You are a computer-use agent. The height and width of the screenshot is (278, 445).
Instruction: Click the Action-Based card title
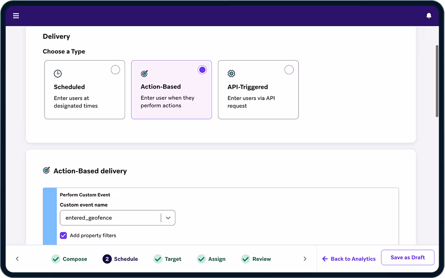tap(161, 86)
